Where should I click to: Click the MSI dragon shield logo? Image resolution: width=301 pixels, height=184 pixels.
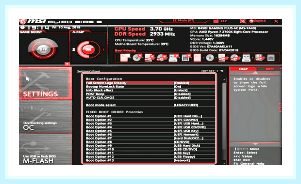23,21
